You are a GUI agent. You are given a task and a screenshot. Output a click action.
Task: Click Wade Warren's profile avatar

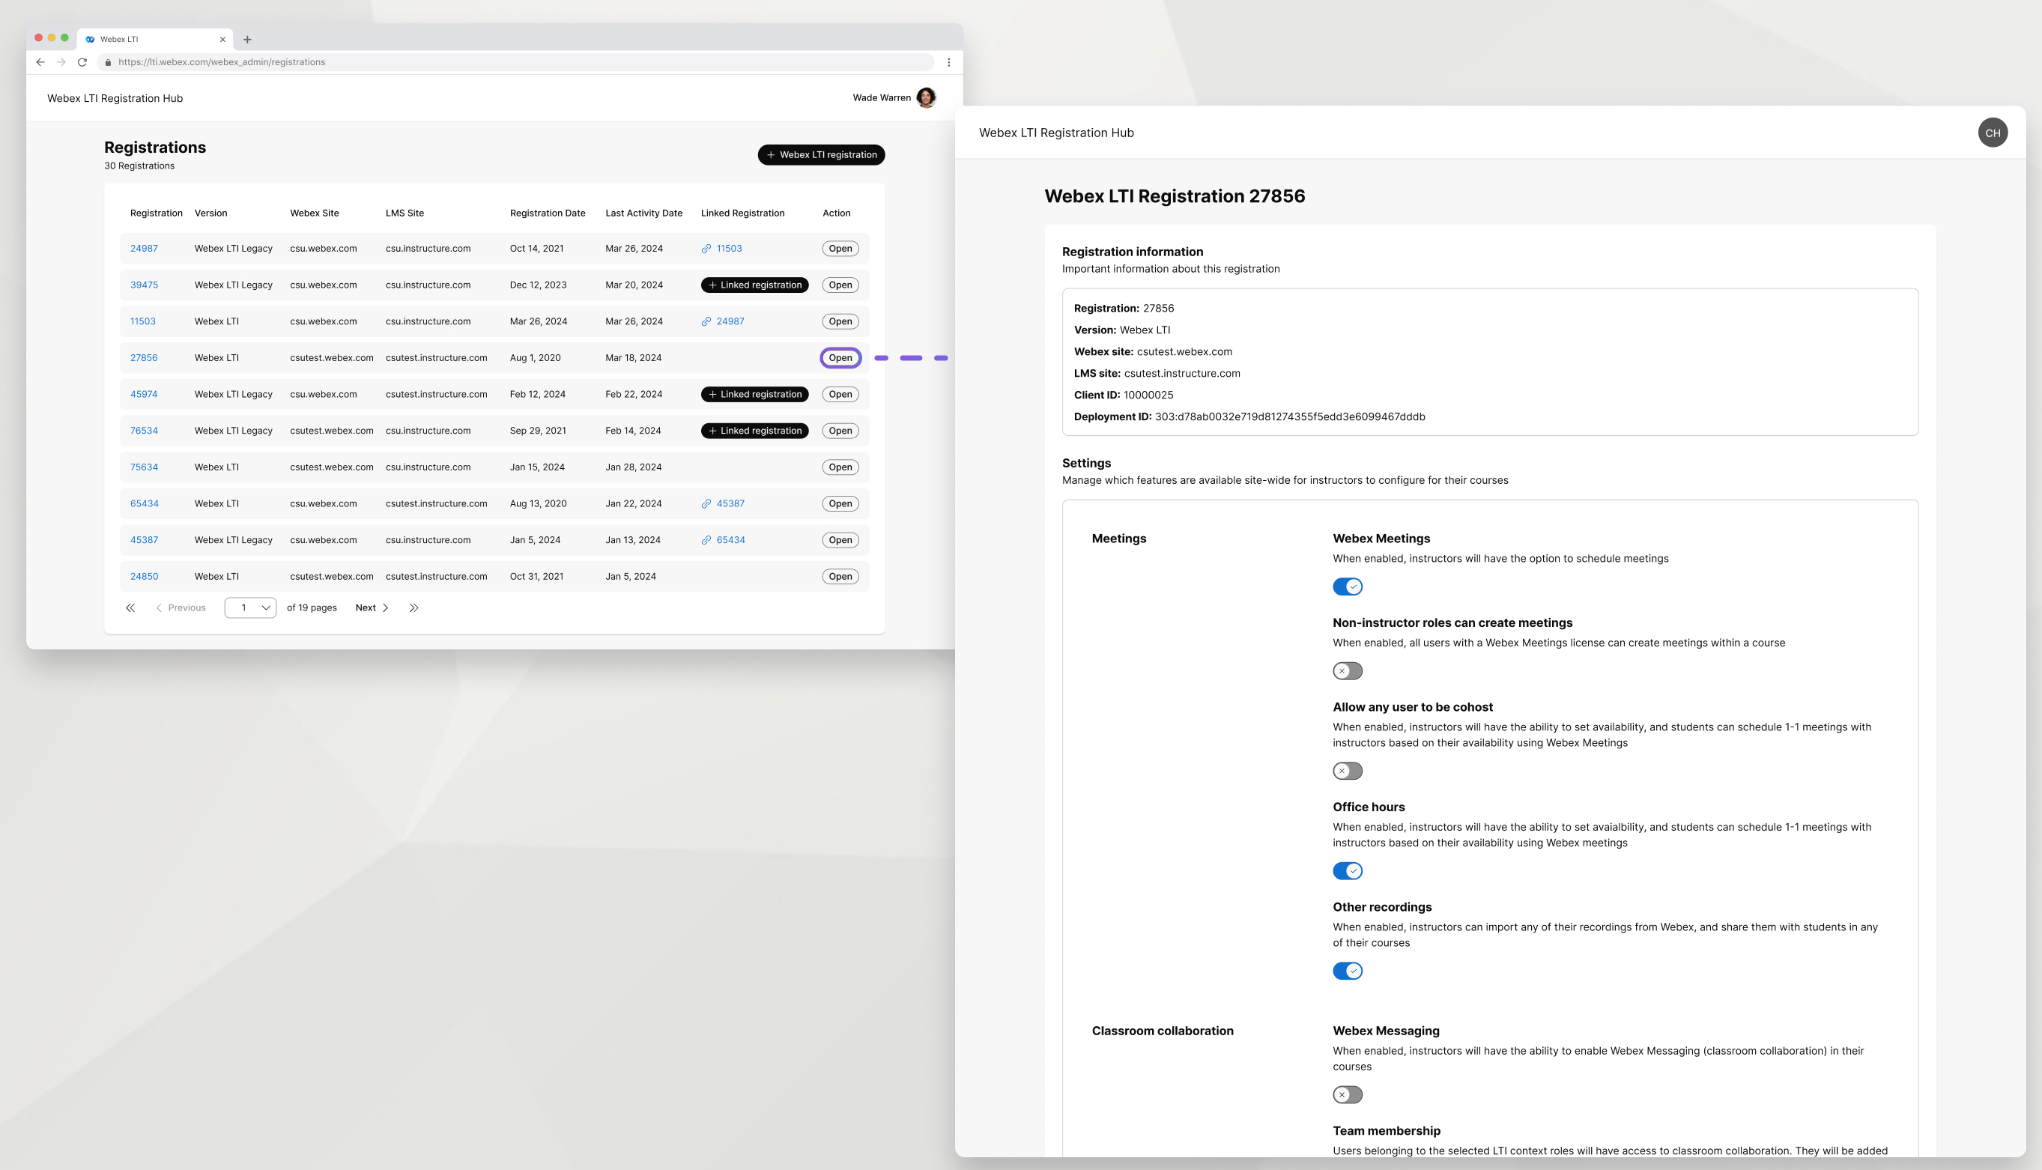(926, 98)
